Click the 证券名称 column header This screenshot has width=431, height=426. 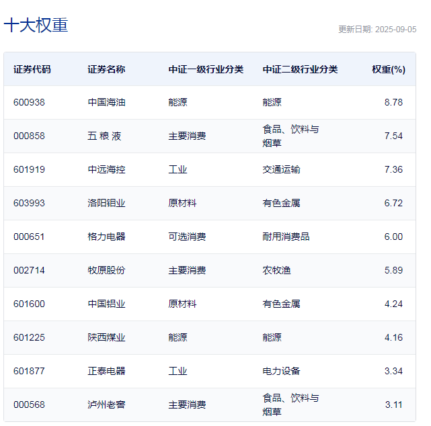[106, 69]
